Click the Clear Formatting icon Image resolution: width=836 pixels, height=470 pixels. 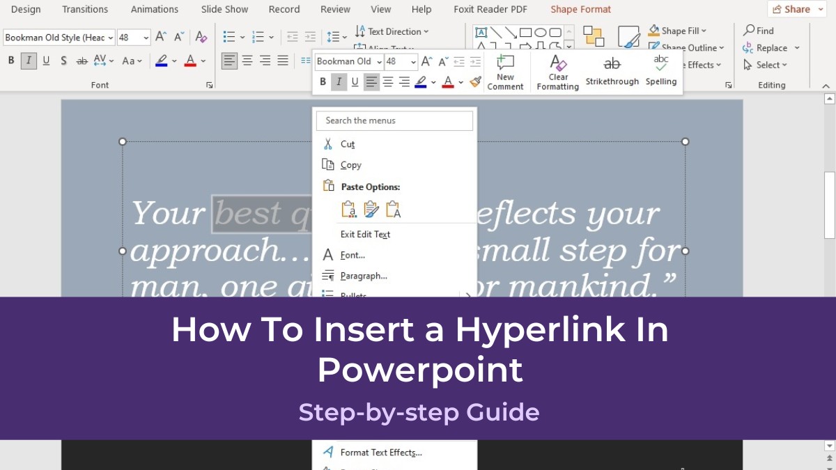point(557,72)
